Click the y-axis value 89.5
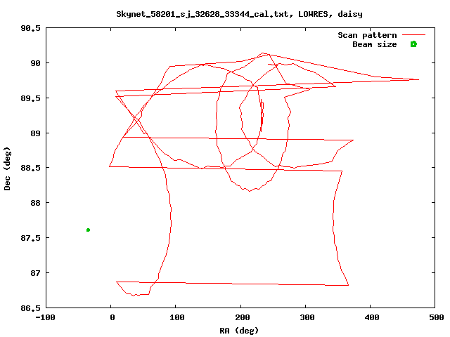 [x=30, y=98]
